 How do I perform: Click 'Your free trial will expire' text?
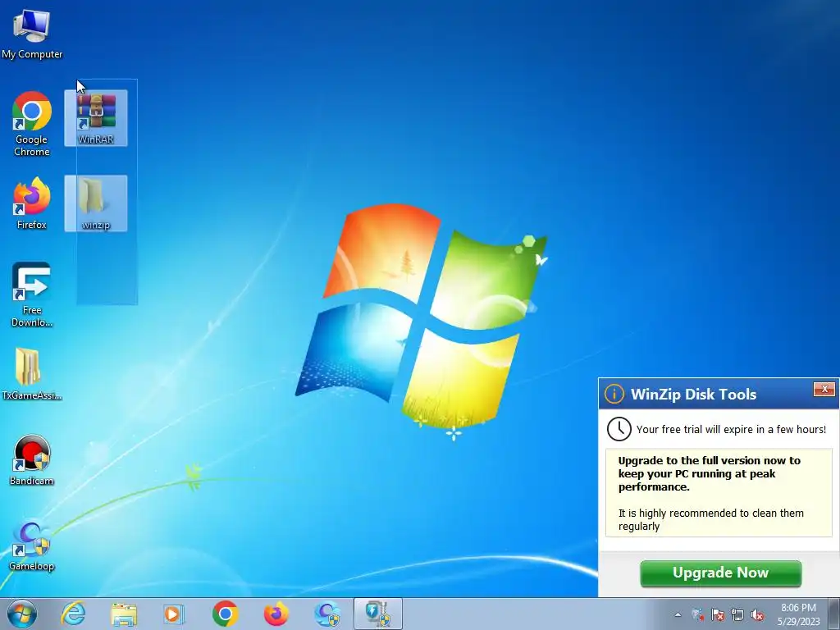731,429
